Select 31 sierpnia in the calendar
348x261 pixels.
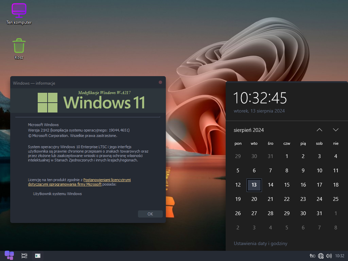(319, 213)
